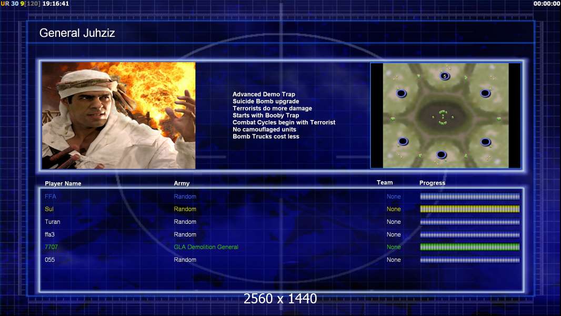The height and width of the screenshot is (316, 561).
Task: Click the 19:16:41 clock in top-left
Action: (56, 4)
